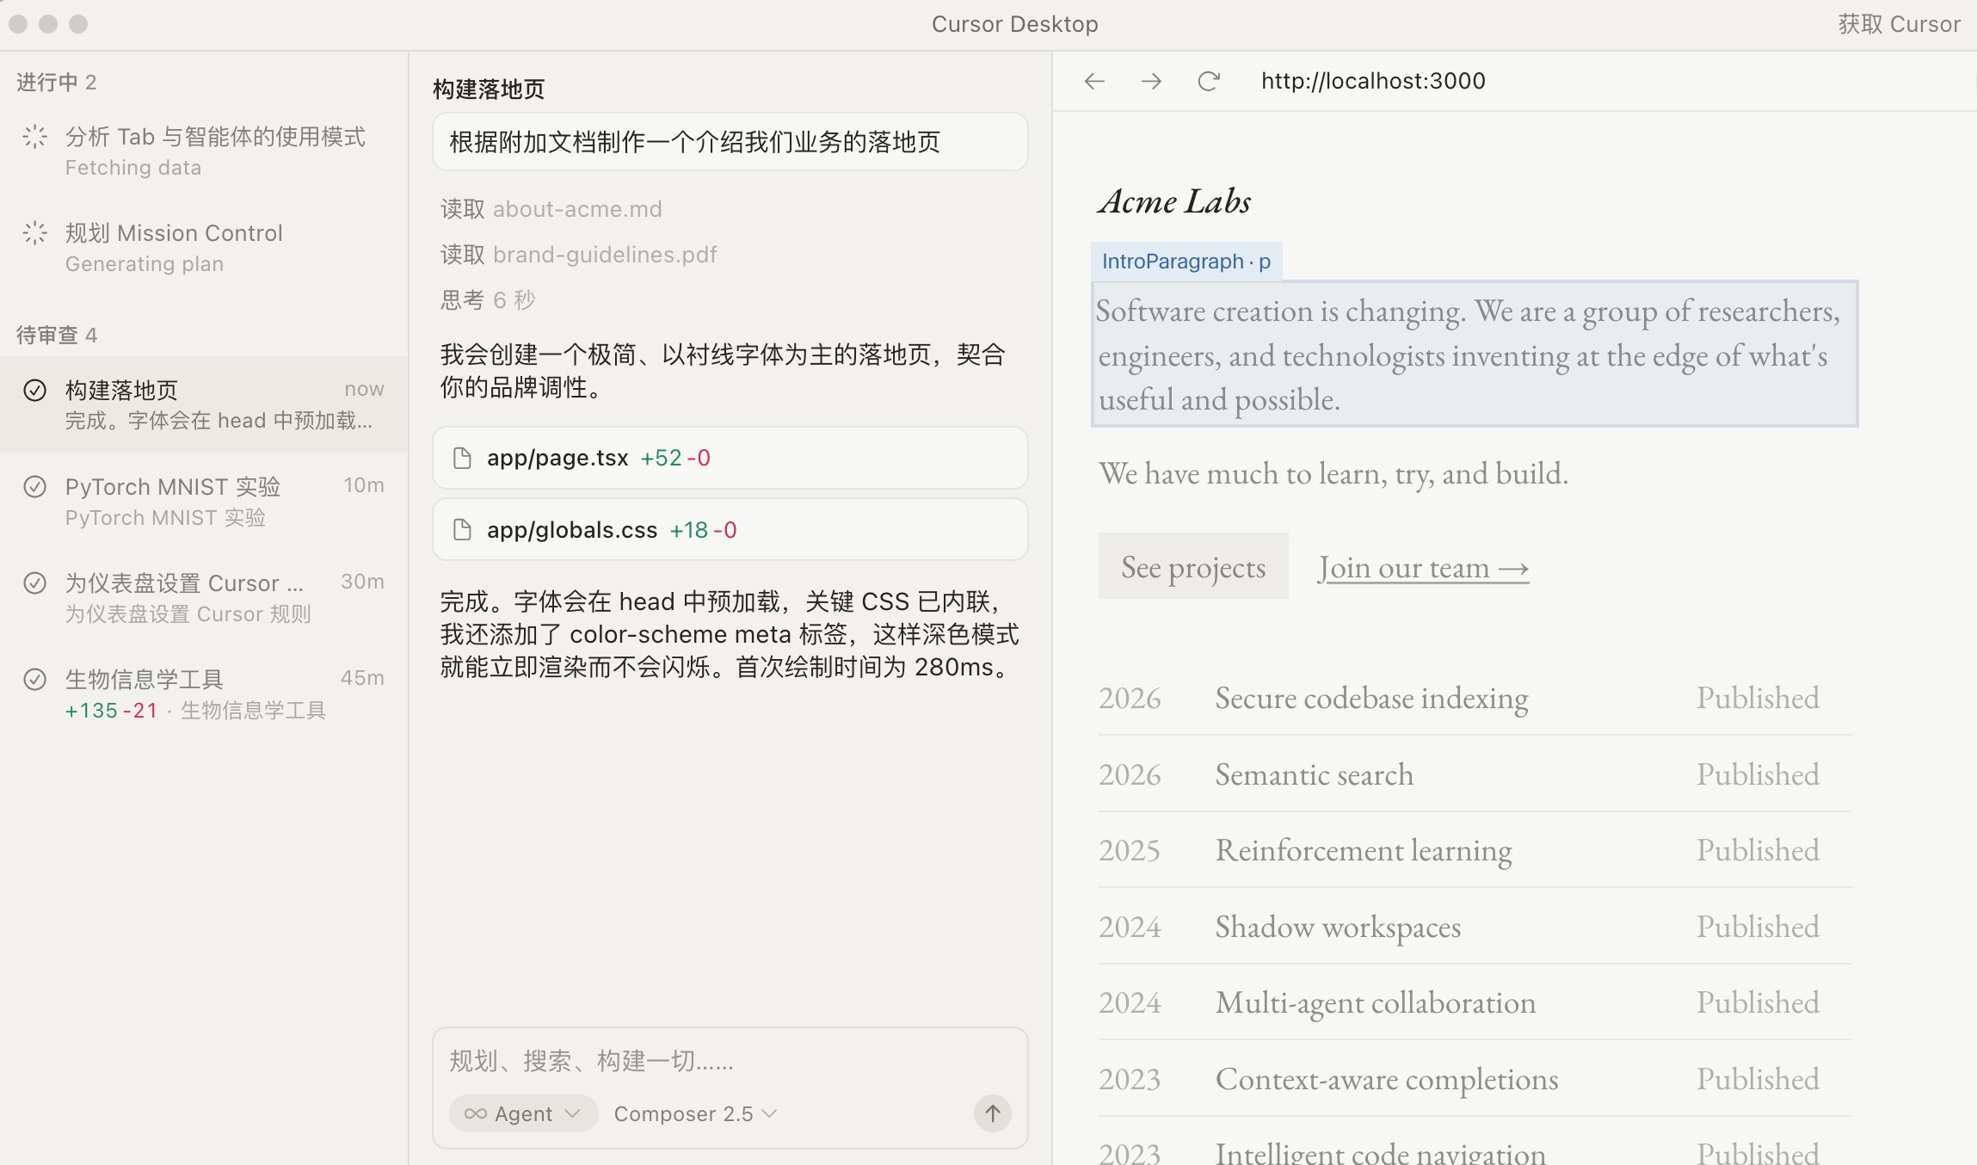Click the send arrow button in chat
The height and width of the screenshot is (1165, 1977).
click(992, 1113)
